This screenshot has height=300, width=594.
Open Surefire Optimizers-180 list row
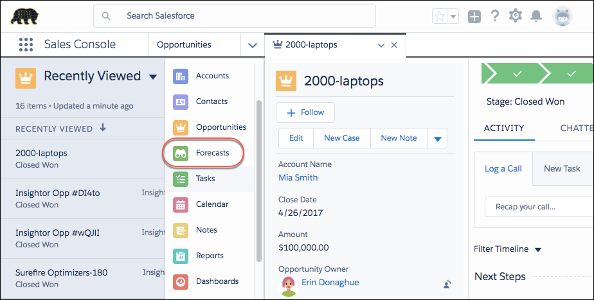[61, 272]
